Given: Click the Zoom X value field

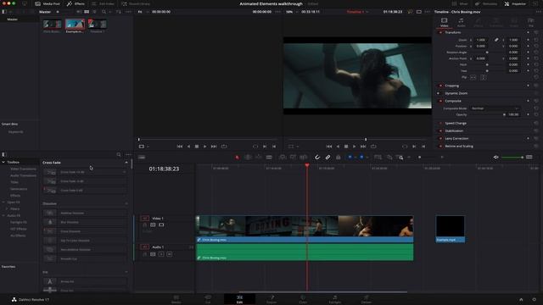Looking at the screenshot, I should [x=481, y=40].
